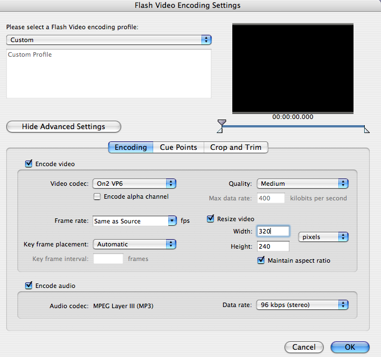Click the playhead marker on the scrubber
This screenshot has height=357, width=381.
pyautogui.click(x=222, y=122)
